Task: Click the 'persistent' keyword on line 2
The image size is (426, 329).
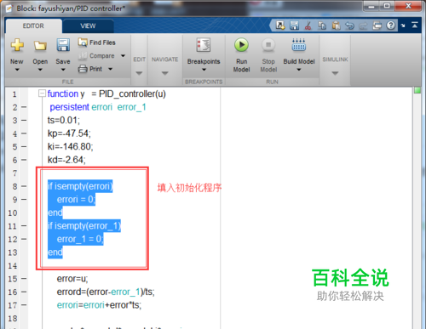Action: coord(70,107)
